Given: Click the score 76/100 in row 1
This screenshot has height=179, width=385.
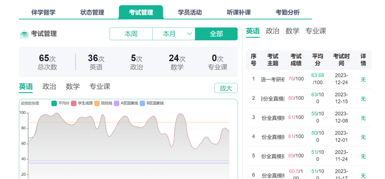Looking at the screenshot, I should click(x=296, y=79).
